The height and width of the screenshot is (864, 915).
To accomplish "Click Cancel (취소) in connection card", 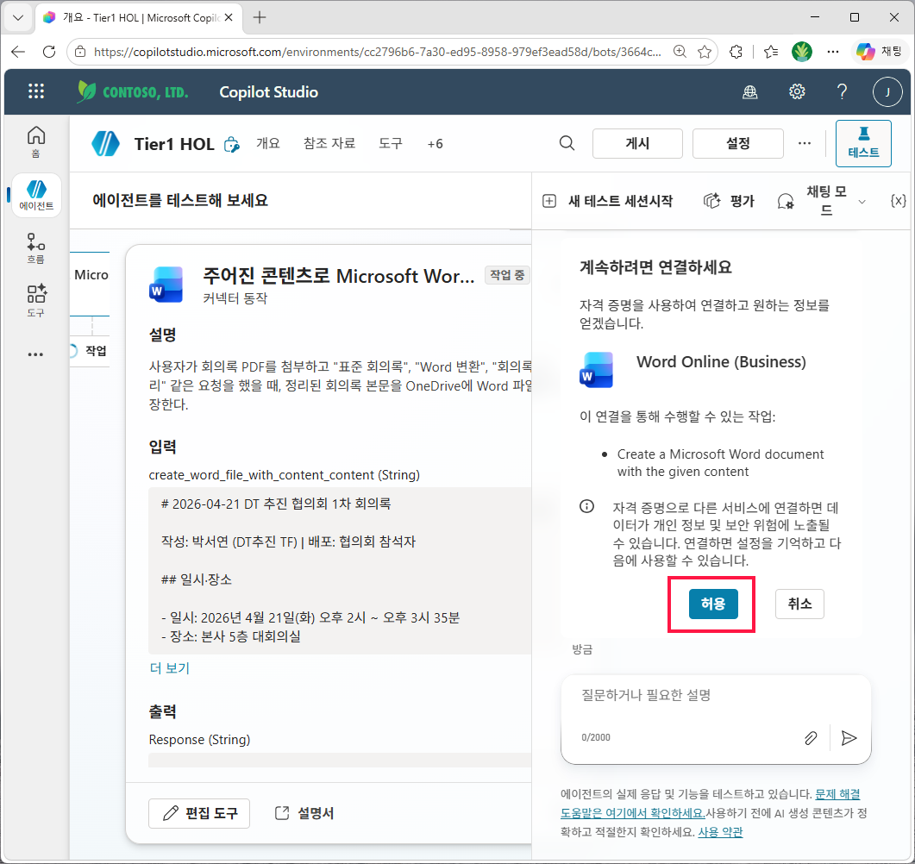I will pos(799,604).
